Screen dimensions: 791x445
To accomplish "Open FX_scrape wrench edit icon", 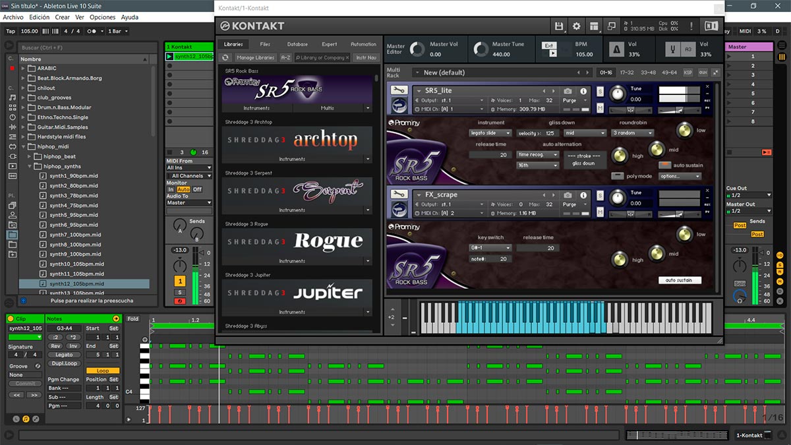I will coord(398,194).
